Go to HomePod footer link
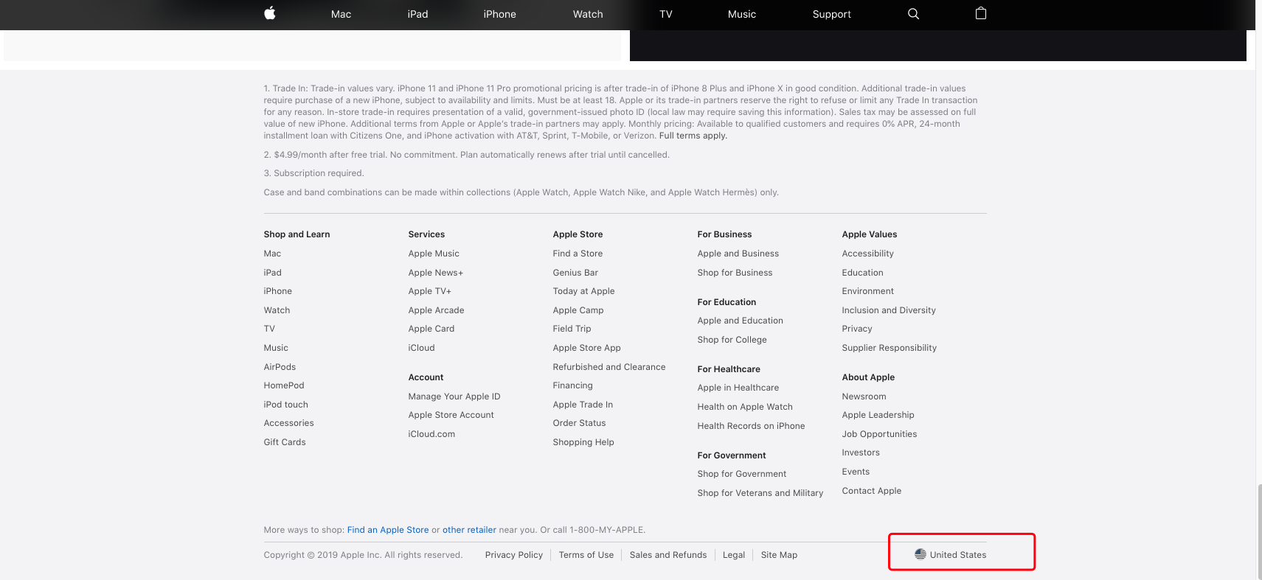This screenshot has width=1262, height=580. point(284,385)
